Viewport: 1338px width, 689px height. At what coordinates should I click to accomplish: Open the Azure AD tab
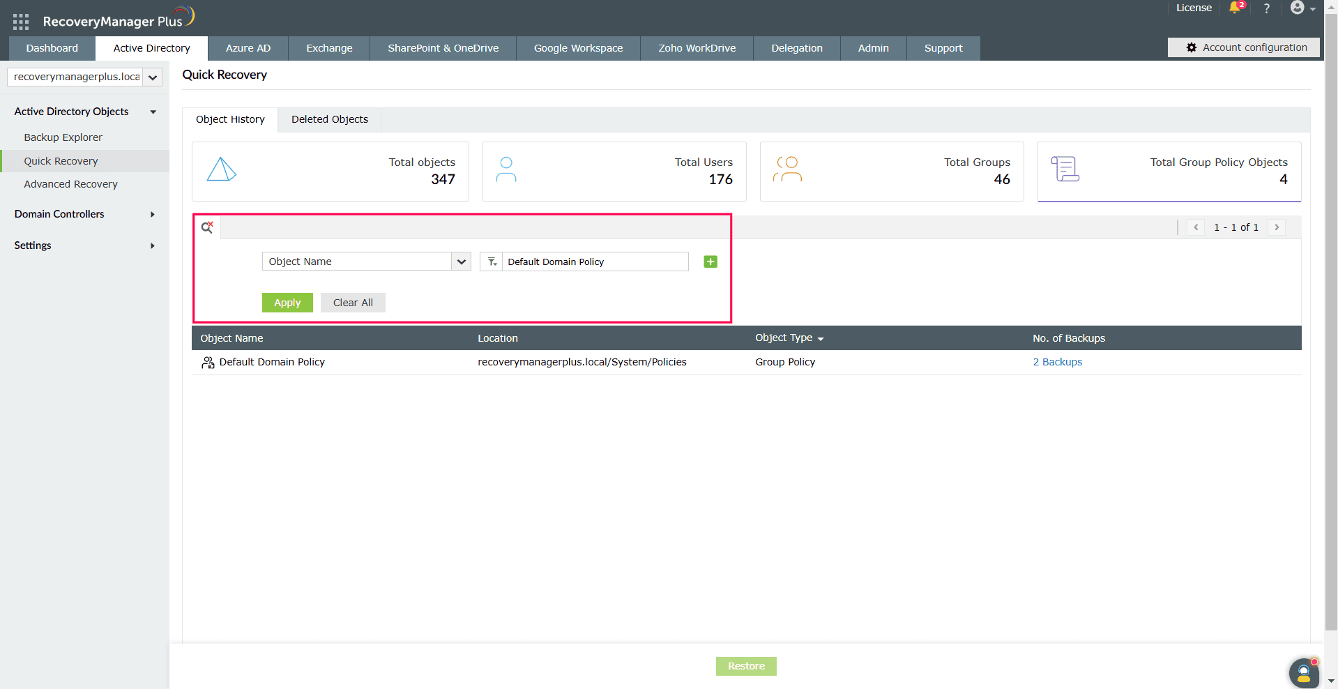coord(248,48)
